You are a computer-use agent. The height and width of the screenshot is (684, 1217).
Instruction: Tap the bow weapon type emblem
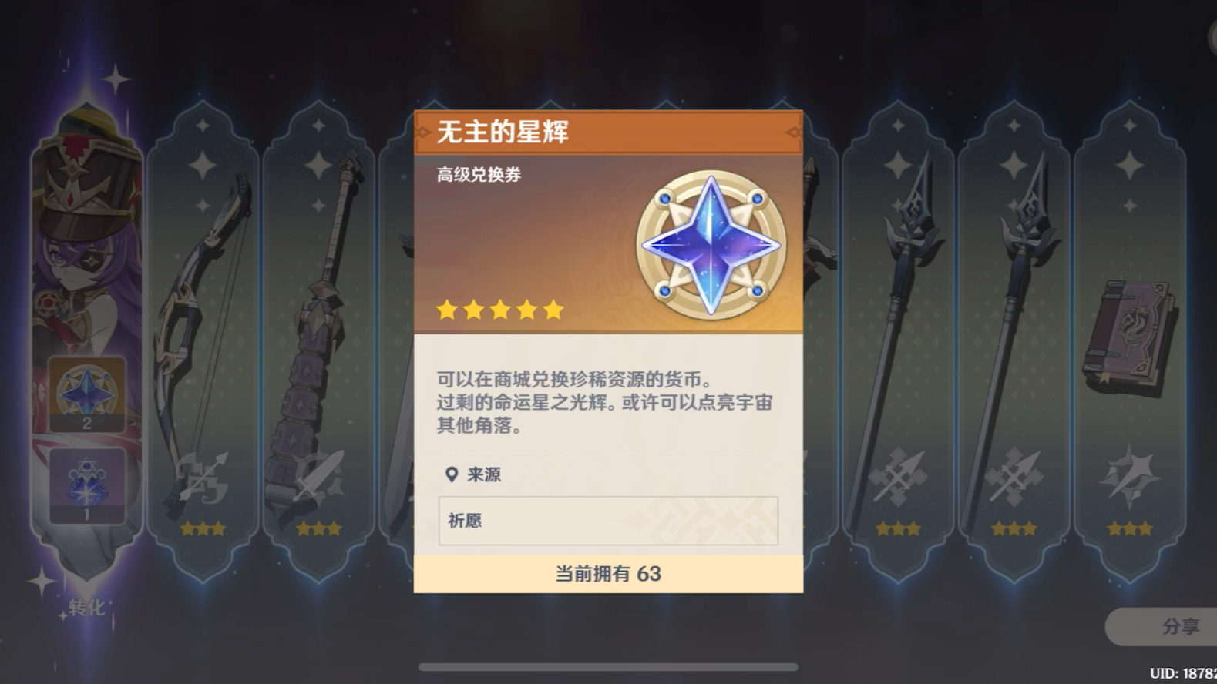tap(203, 478)
